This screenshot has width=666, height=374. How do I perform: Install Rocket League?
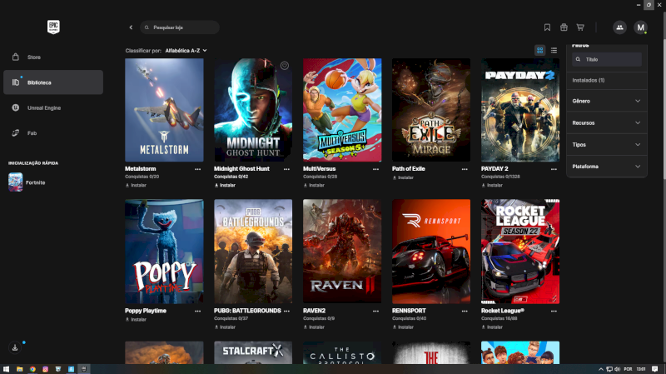(x=492, y=327)
